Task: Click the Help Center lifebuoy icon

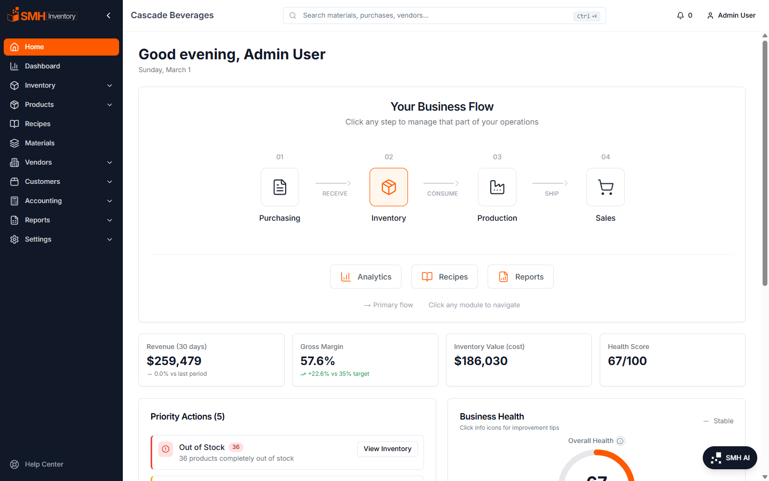Action: tap(14, 464)
